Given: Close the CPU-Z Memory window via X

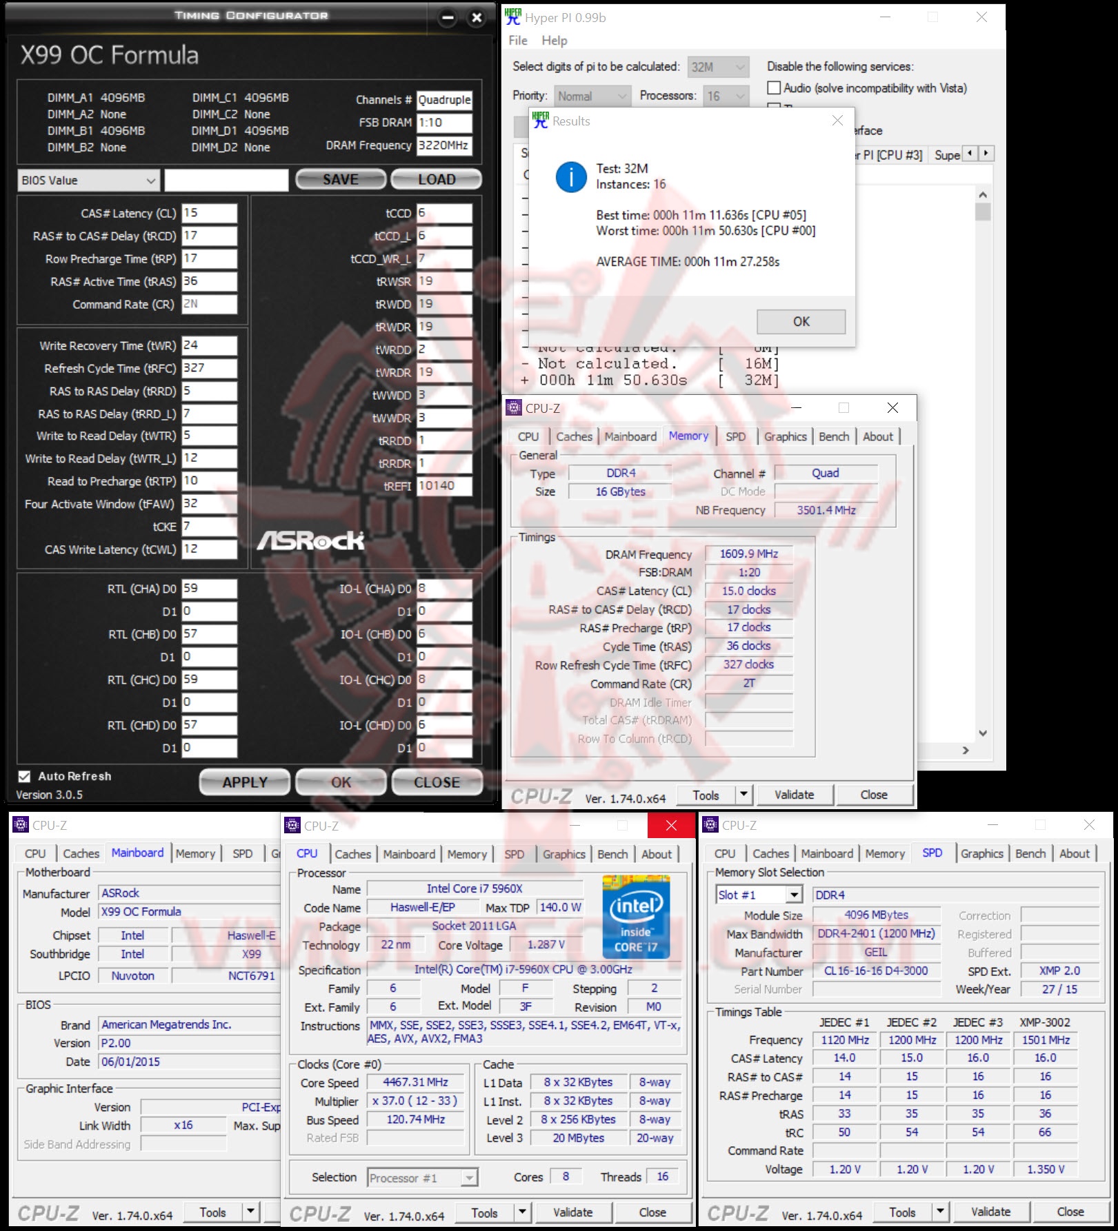Looking at the screenshot, I should click(892, 408).
